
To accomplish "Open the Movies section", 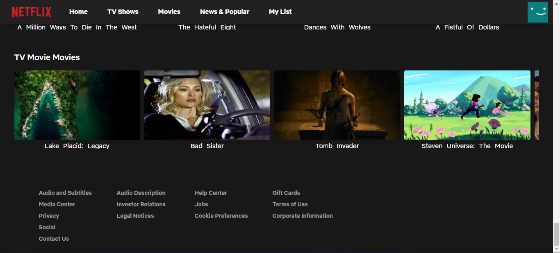I will (x=169, y=11).
